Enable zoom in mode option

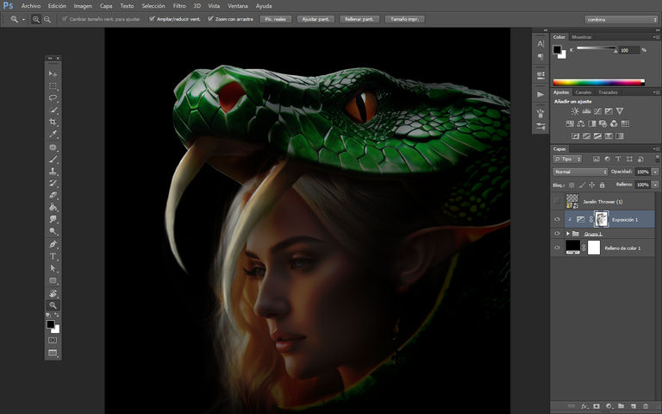click(x=36, y=19)
